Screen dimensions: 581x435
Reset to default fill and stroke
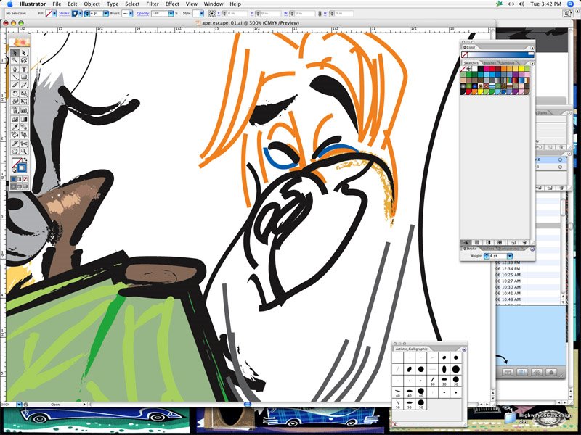click(14, 170)
